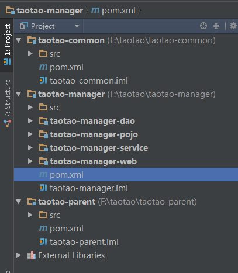Click the taotao-manager-dao module folder icon
This screenshot has height=273, width=238.
43,121
